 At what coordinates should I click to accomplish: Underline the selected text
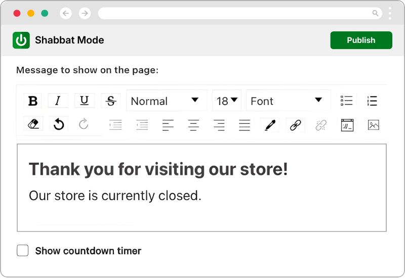tap(85, 101)
